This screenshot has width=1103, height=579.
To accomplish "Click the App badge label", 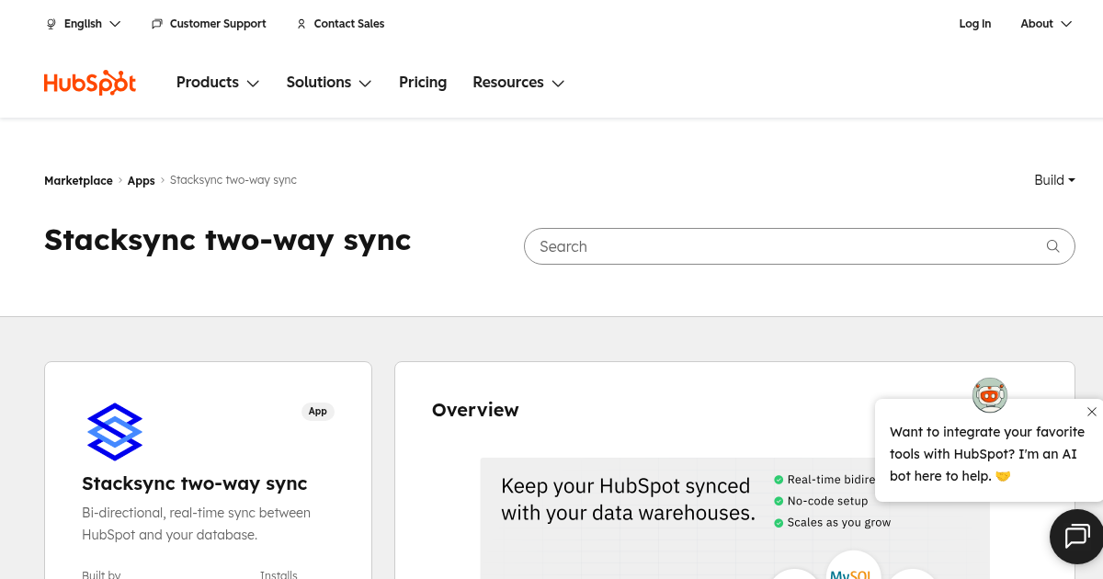I will click(318, 412).
